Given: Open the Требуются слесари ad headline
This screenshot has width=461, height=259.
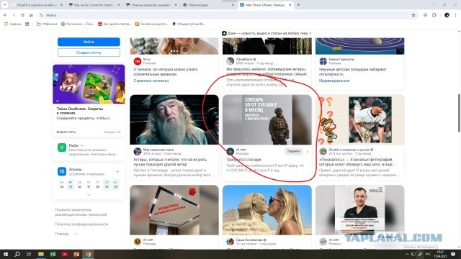Looking at the screenshot, I should 243,160.
